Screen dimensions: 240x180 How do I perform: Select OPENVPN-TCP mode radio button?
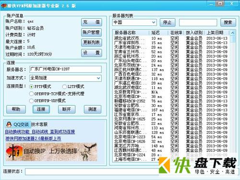(31, 94)
